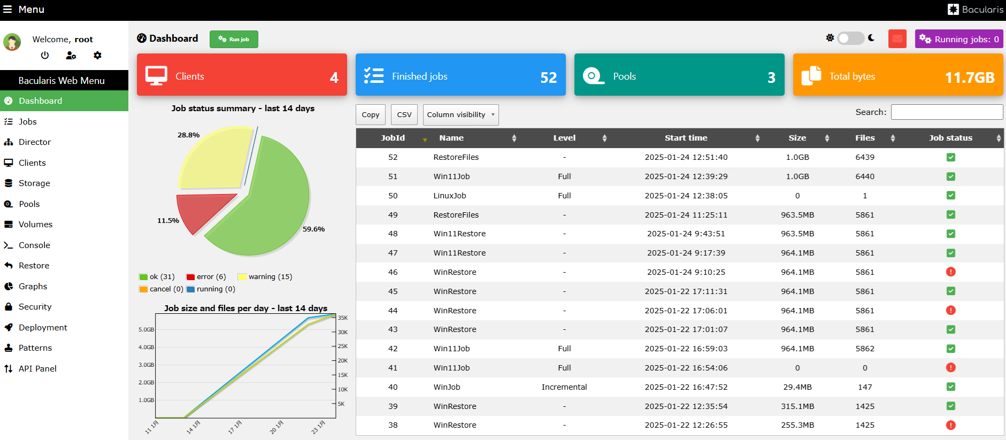Click the red error status icon for job 46
Image resolution: width=1006 pixels, height=440 pixels.
point(950,272)
